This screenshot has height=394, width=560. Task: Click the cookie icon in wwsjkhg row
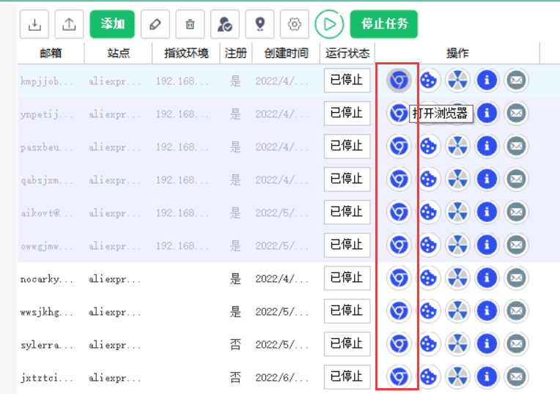[428, 311]
